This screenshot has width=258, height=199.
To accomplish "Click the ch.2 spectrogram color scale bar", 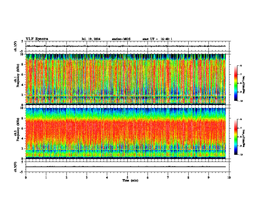I will (236, 137).
